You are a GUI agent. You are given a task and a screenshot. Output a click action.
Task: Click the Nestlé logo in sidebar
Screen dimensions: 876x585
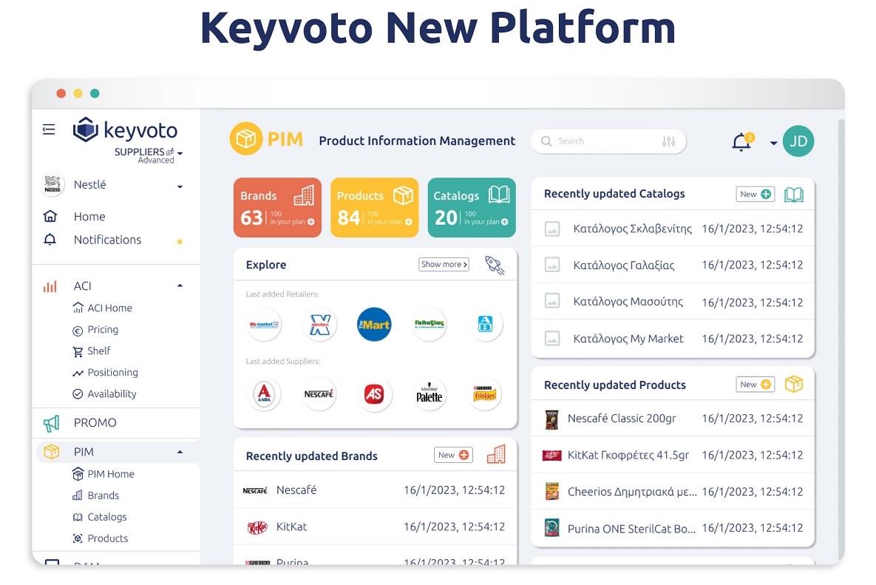pyautogui.click(x=52, y=184)
